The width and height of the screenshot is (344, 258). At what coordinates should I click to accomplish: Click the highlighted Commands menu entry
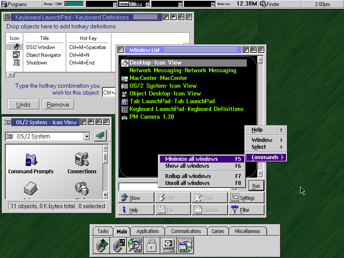click(x=266, y=157)
